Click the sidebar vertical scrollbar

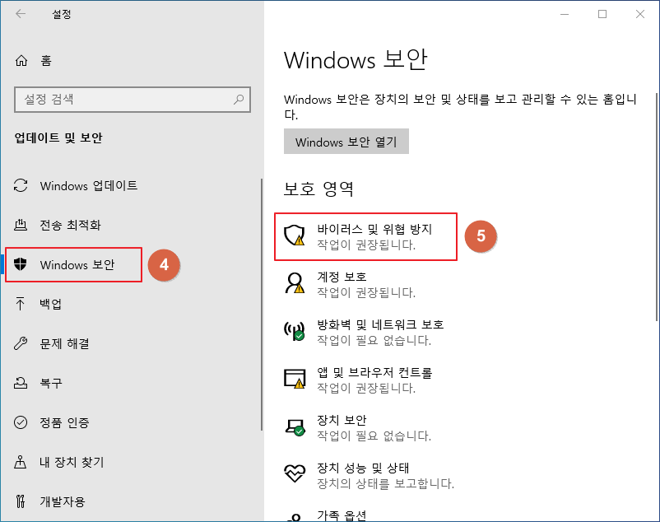[262, 305]
